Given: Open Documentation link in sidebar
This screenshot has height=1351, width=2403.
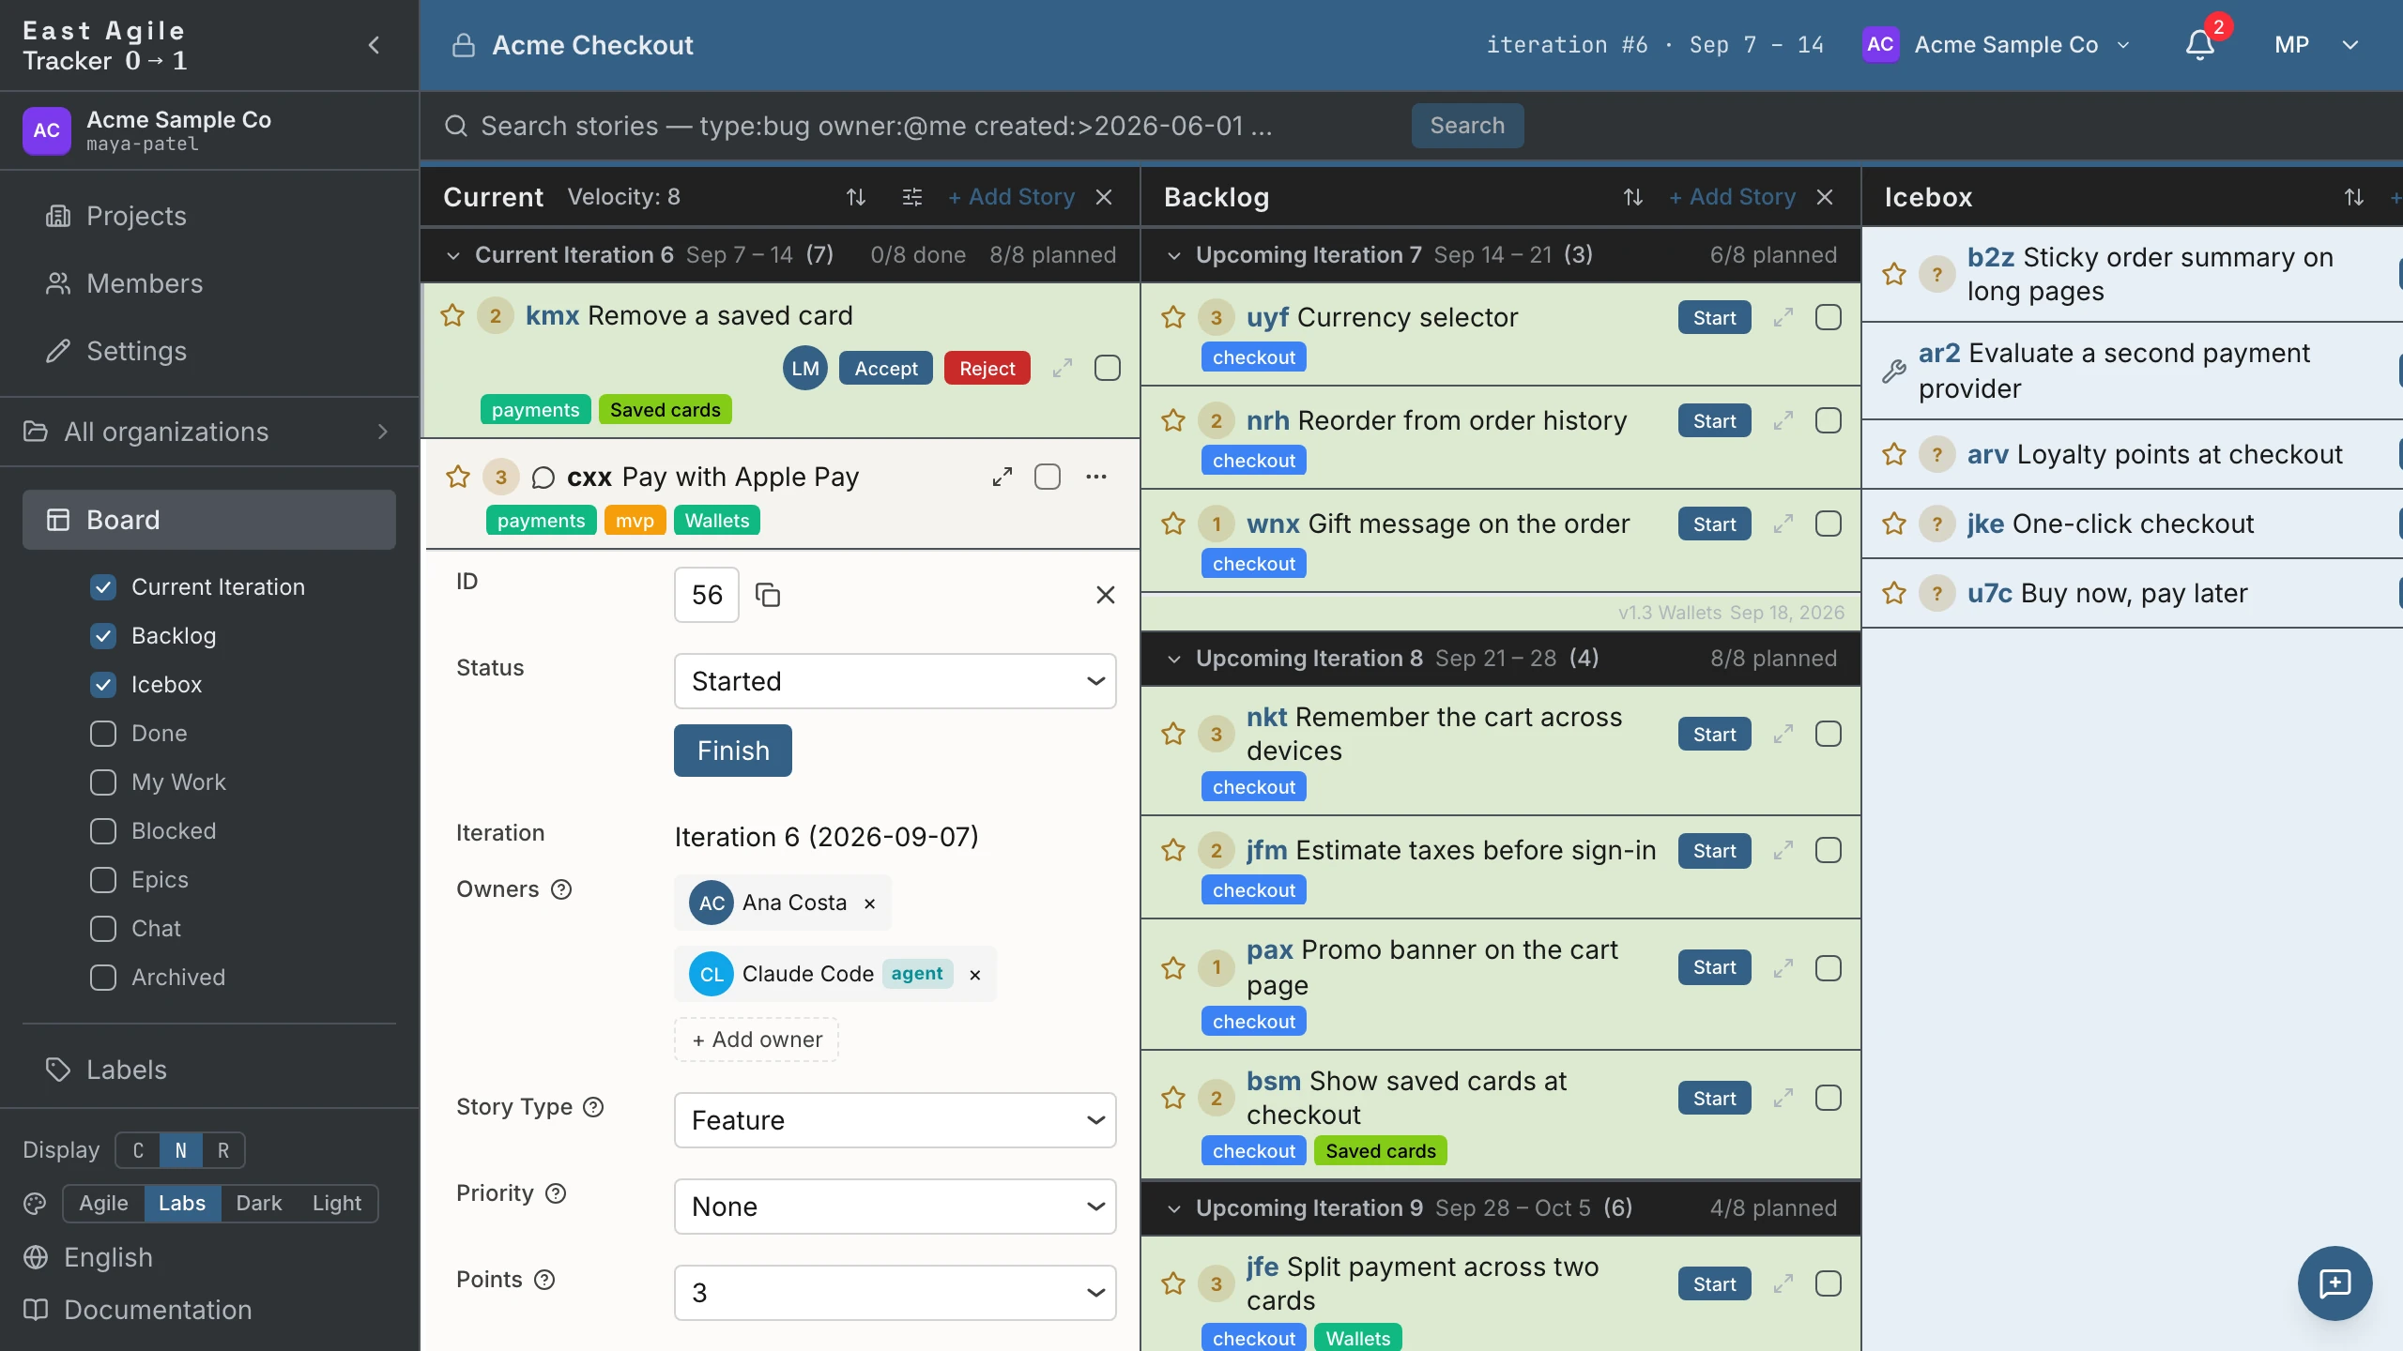Looking at the screenshot, I should click(x=158, y=1310).
